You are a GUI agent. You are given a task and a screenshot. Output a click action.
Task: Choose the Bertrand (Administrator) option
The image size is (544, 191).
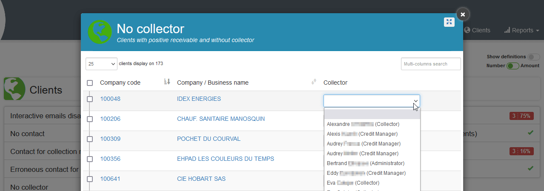coord(365,163)
